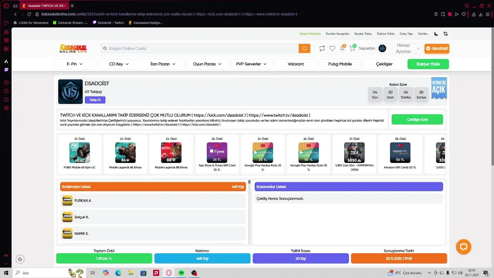Open Windows Start menu

[x=6, y=273]
